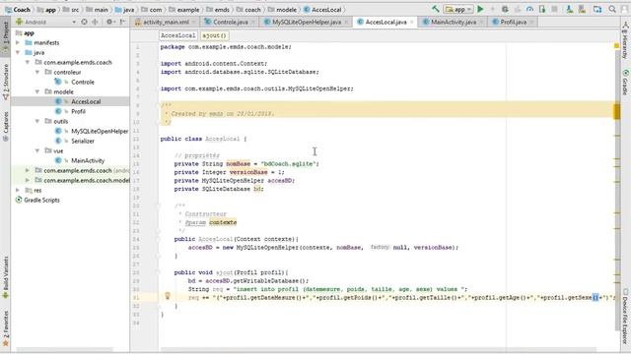
Task: Click fold marker beside ajout method
Action: tap(158, 272)
